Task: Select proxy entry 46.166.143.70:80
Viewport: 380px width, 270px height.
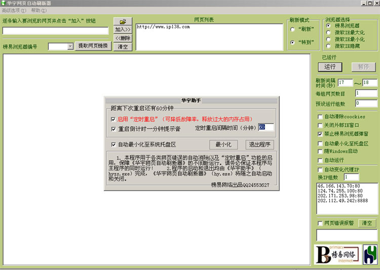Action: point(339,186)
